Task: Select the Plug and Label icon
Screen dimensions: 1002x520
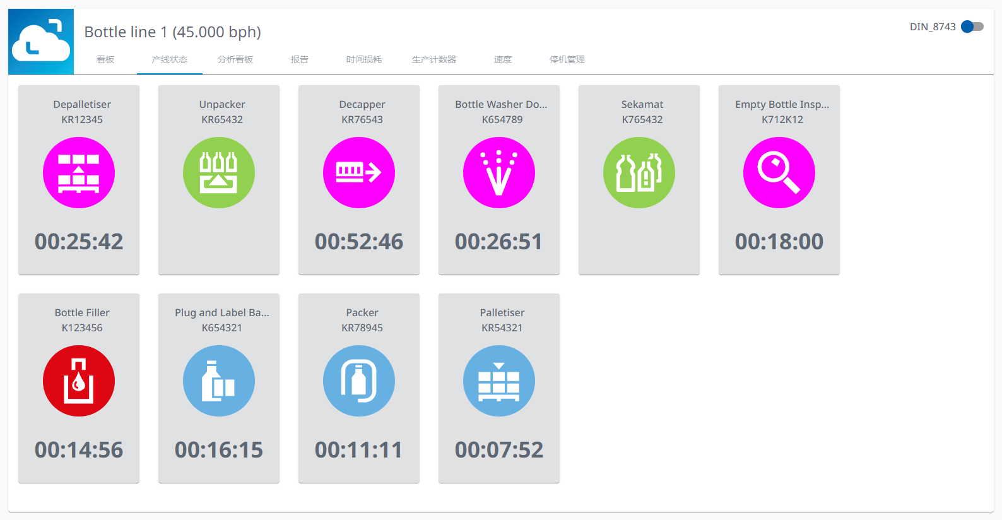Action: click(x=219, y=381)
